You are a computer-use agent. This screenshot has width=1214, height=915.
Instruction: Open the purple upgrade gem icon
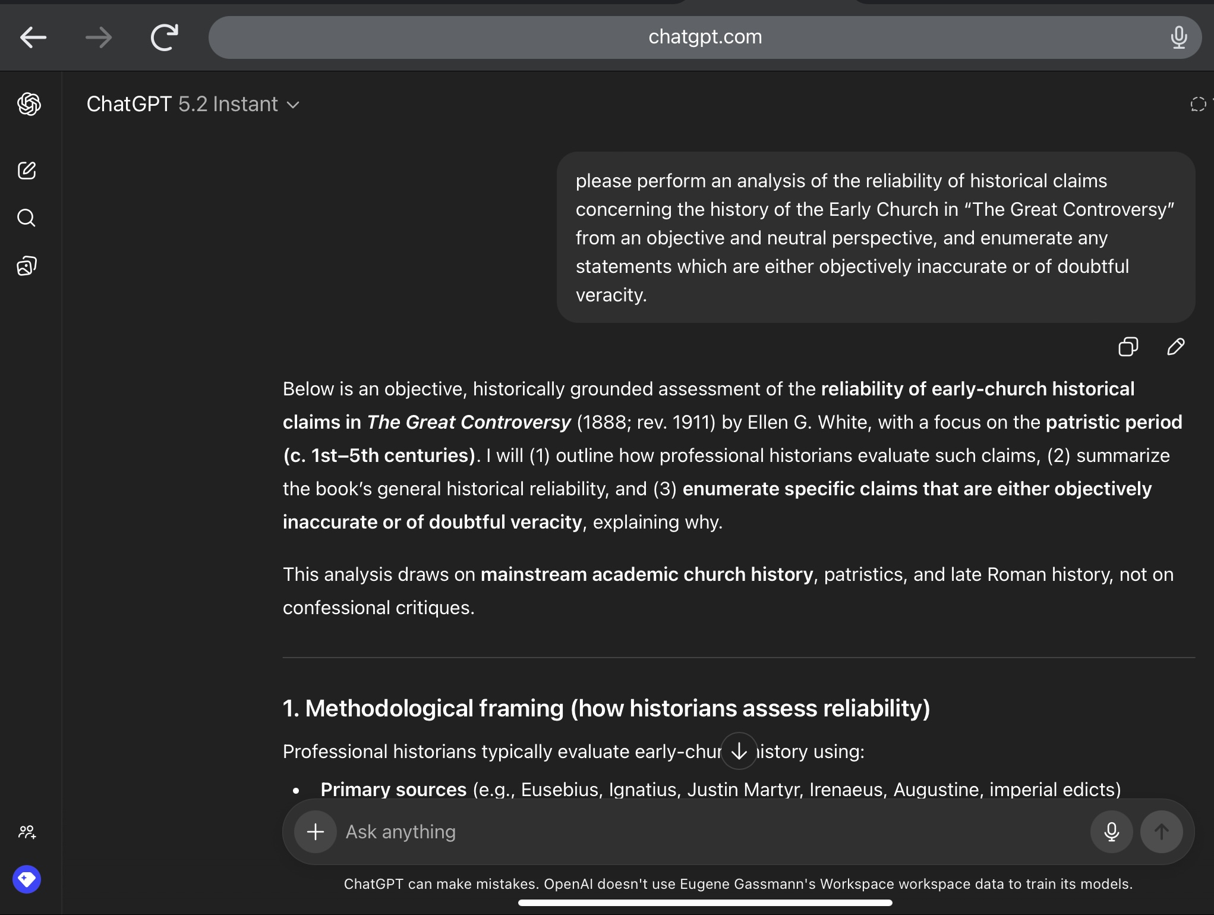pyautogui.click(x=27, y=879)
